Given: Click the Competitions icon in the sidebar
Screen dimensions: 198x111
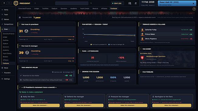Looking at the screenshot, I should coord(2,24).
